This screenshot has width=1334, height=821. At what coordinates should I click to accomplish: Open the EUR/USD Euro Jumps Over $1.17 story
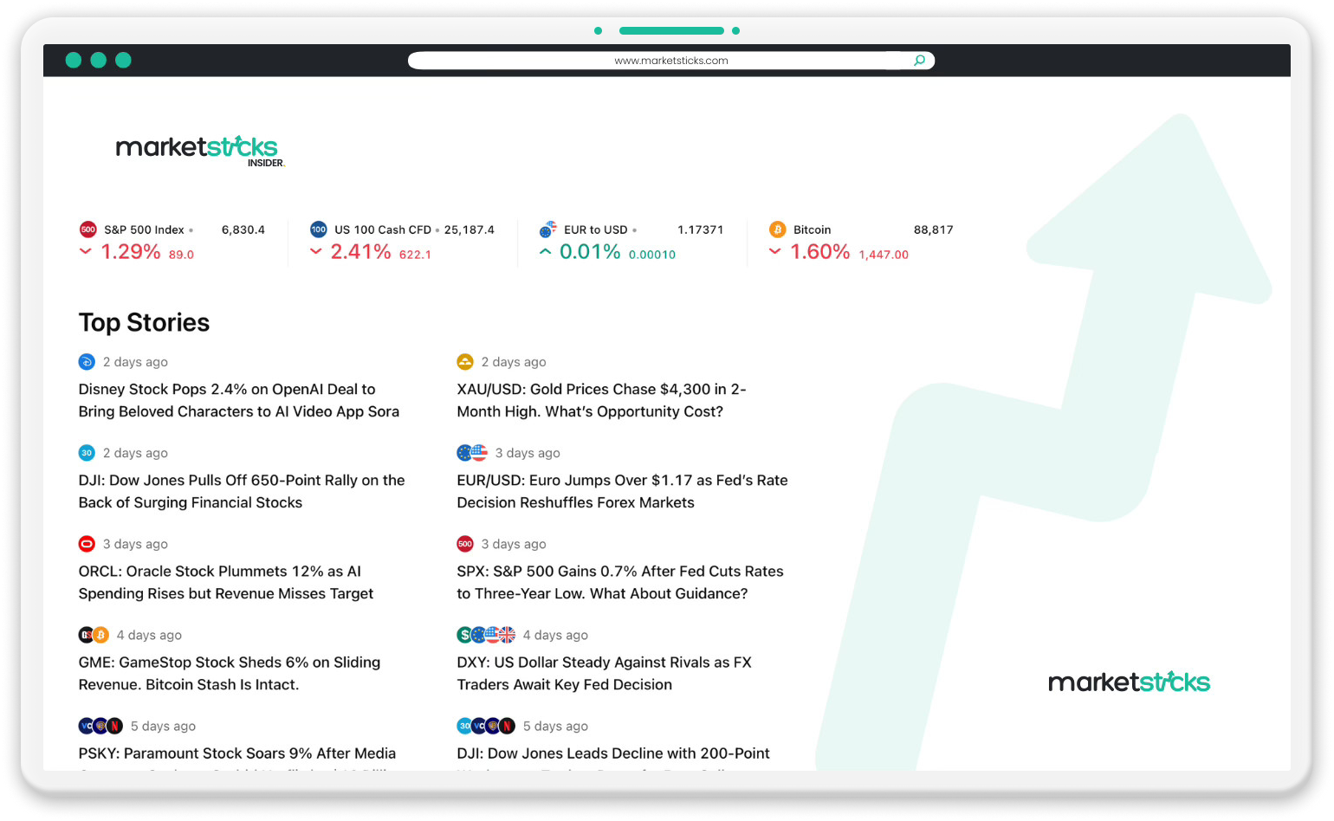point(623,491)
